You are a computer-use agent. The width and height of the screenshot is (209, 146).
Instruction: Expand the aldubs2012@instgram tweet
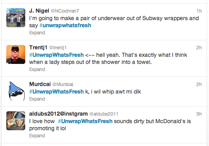(37, 136)
